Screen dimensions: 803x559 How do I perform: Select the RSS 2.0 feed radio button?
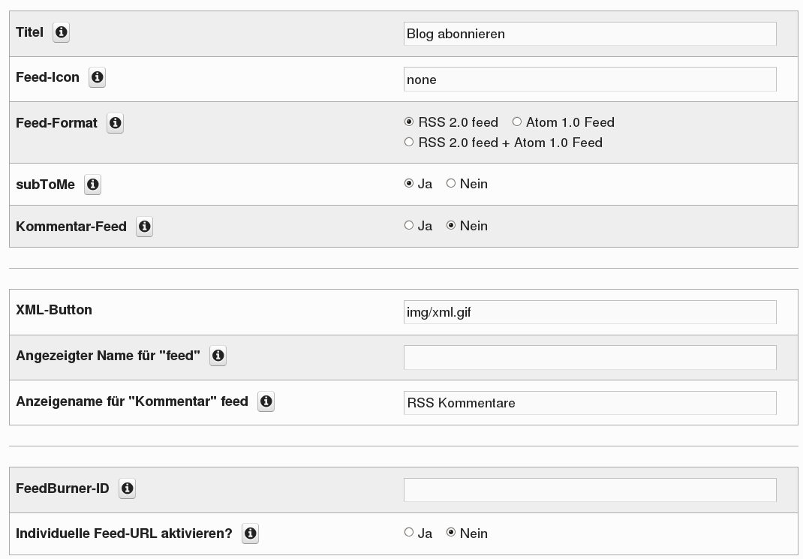tap(409, 122)
